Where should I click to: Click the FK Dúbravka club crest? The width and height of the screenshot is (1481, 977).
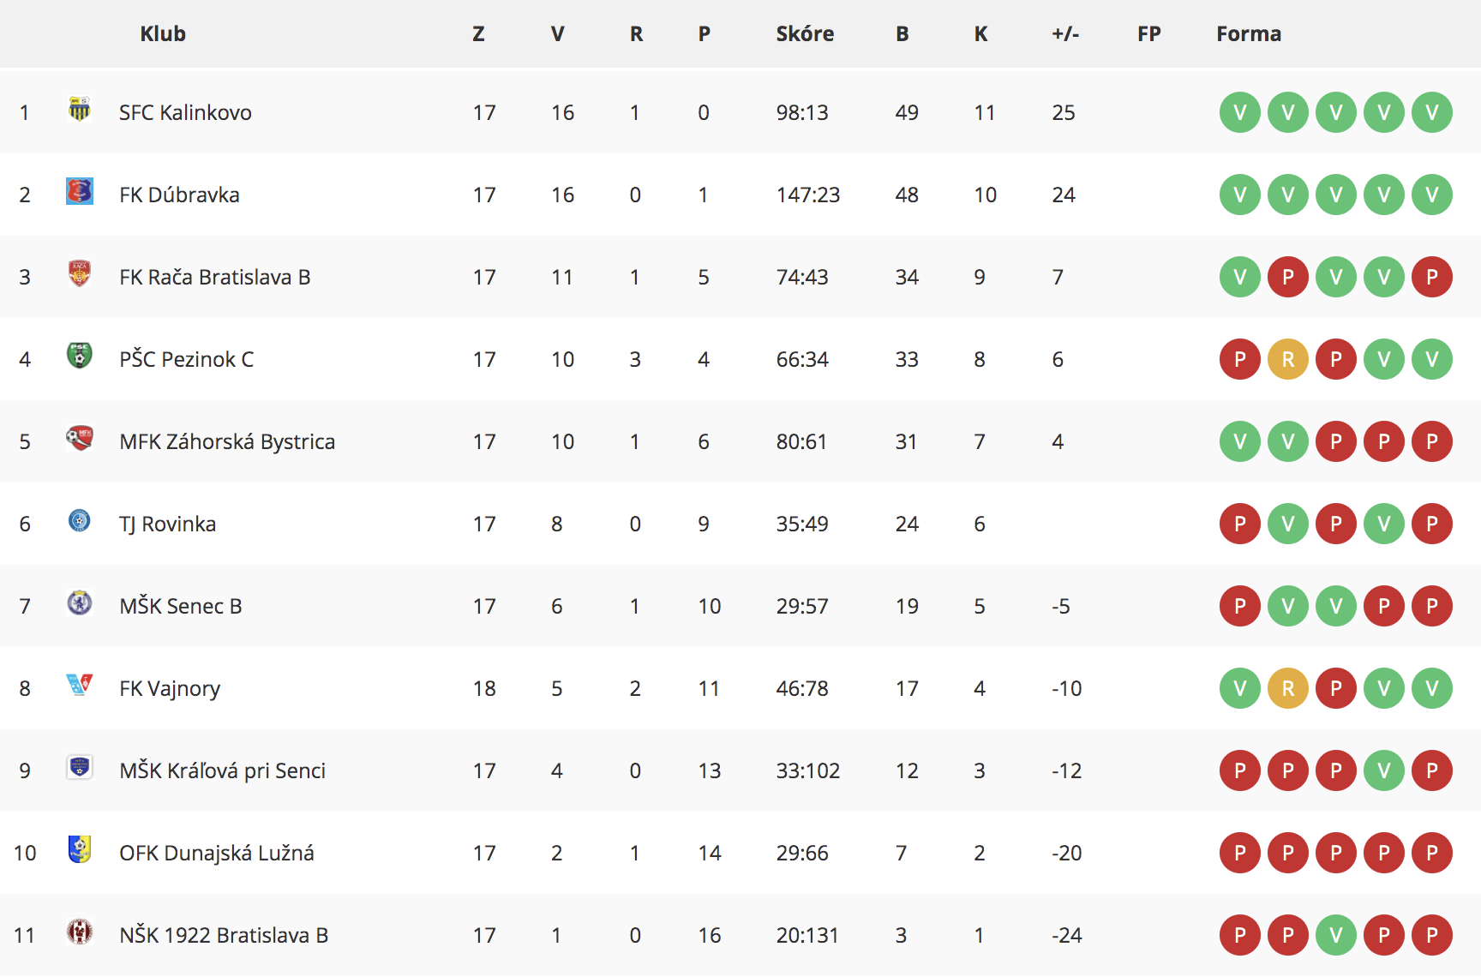[80, 191]
